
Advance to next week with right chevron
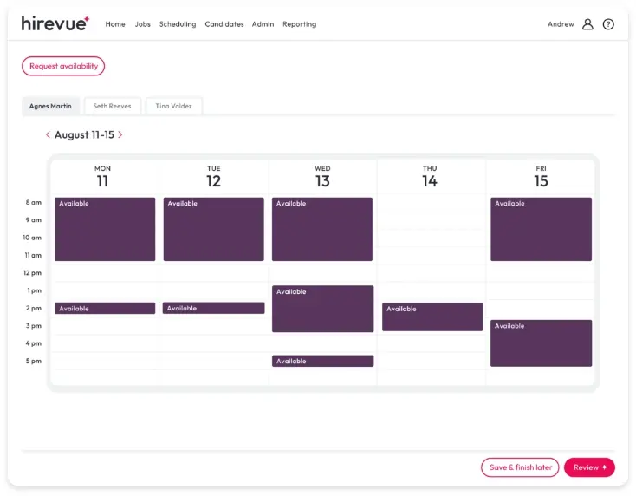pyautogui.click(x=120, y=135)
